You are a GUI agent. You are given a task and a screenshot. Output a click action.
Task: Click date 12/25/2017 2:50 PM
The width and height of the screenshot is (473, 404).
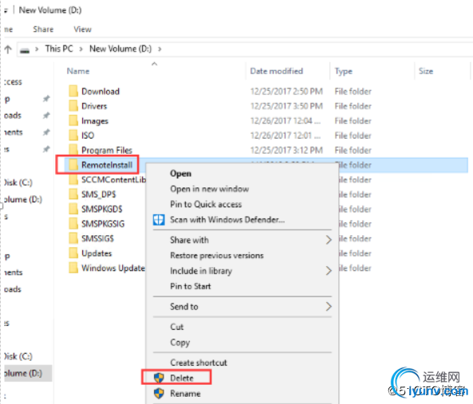(286, 92)
